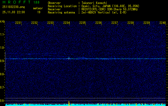Click the gray vertical range bar on the left axis
This screenshot has width=168, height=106.
[5, 61]
